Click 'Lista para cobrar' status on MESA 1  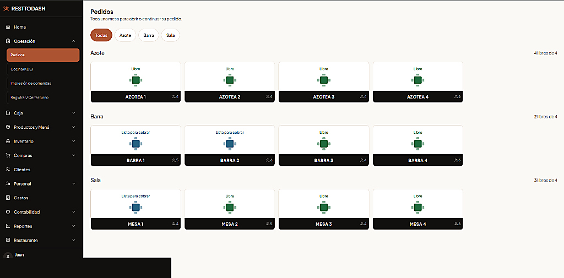point(135,196)
